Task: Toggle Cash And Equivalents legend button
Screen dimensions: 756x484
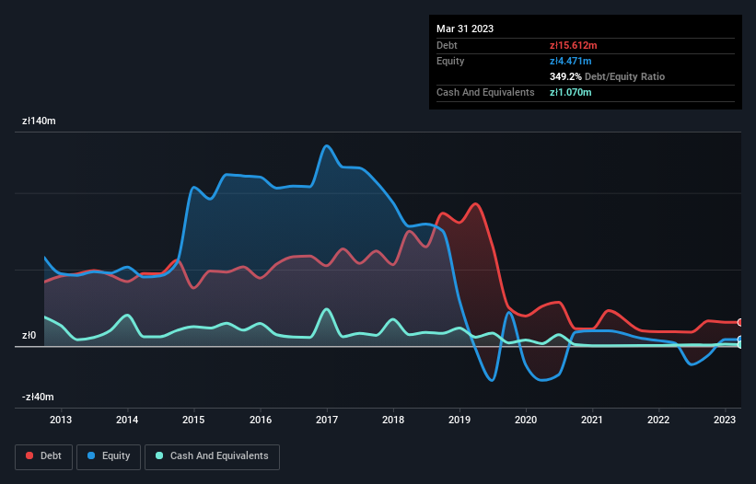Action: pyautogui.click(x=212, y=456)
